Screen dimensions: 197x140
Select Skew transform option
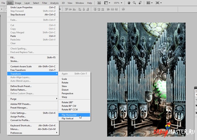click(74, 86)
